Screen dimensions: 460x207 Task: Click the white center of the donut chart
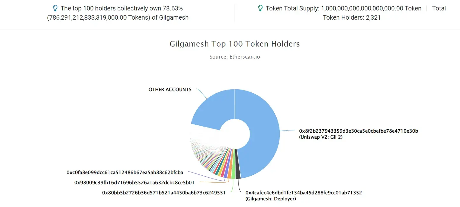[x=235, y=133]
